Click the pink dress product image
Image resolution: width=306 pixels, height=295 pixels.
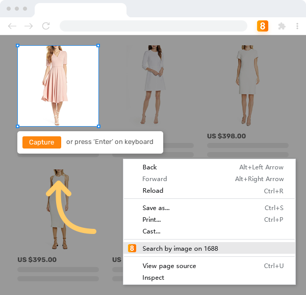(x=58, y=85)
